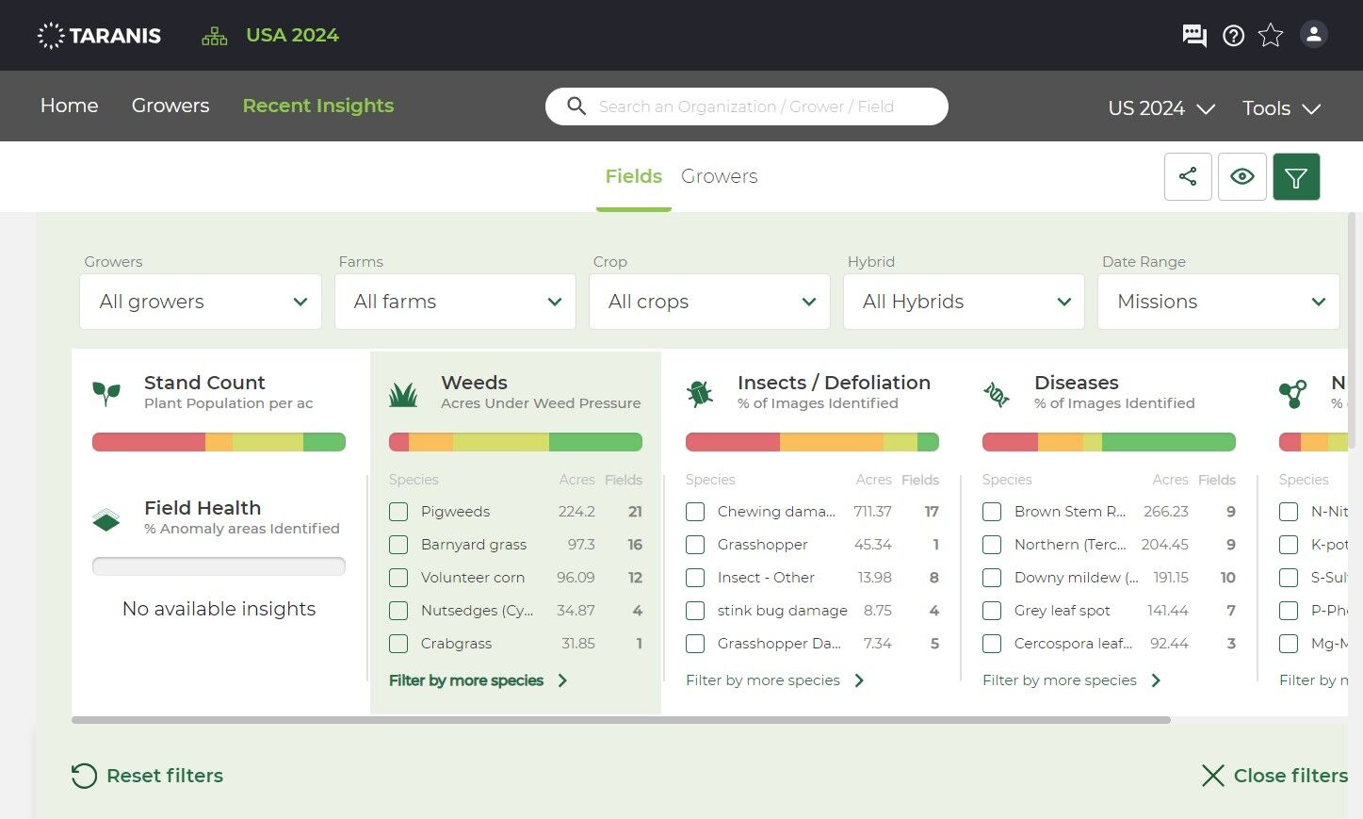The image size is (1363, 819).
Task: Check the Grasshopper species checkbox
Action: pyautogui.click(x=695, y=545)
